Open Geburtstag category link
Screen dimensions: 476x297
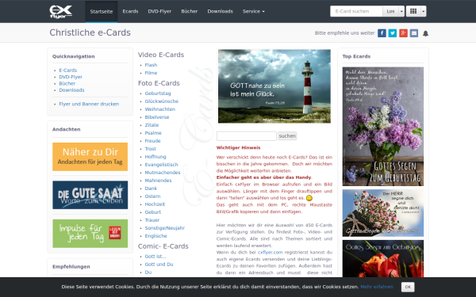coord(158,93)
